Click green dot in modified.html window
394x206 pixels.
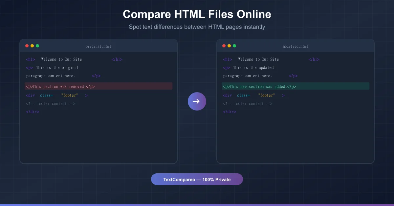click(x=234, y=46)
